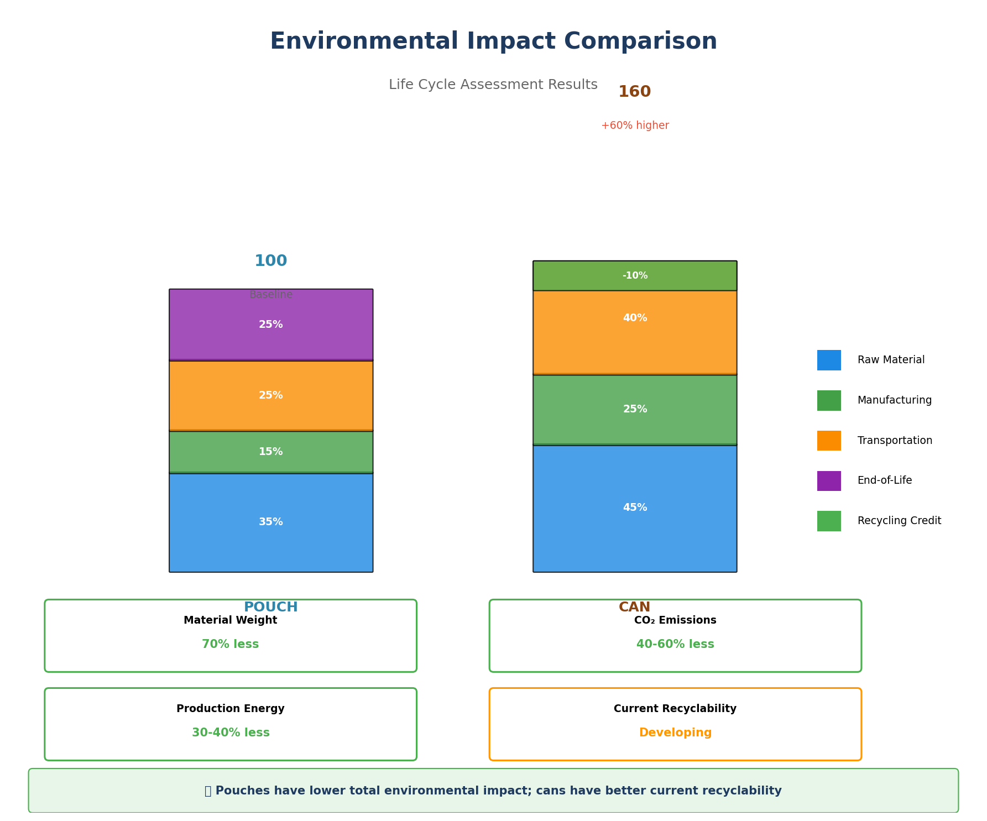
Task: Click the Can 45% raw material segment
Action: pyautogui.click(x=635, y=508)
